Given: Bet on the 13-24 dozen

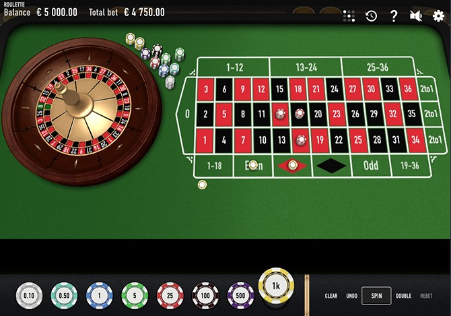Looking at the screenshot, I should point(306,67).
